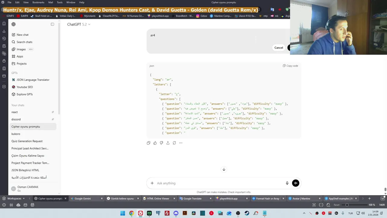Viewport: 387px width, 218px height.
Task: Open the ChatGPT 5.2 model dropdown
Action: (79, 24)
